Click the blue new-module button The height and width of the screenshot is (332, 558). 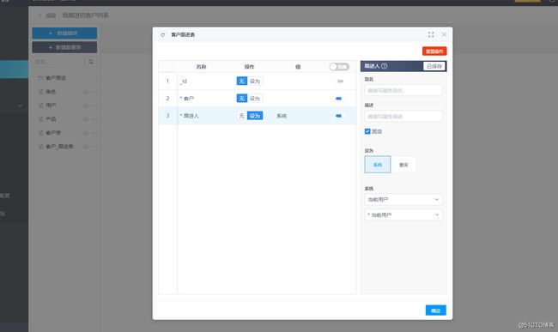point(64,33)
